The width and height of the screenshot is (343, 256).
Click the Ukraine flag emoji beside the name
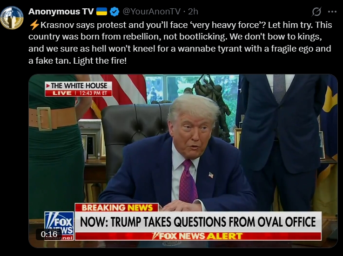tap(102, 11)
